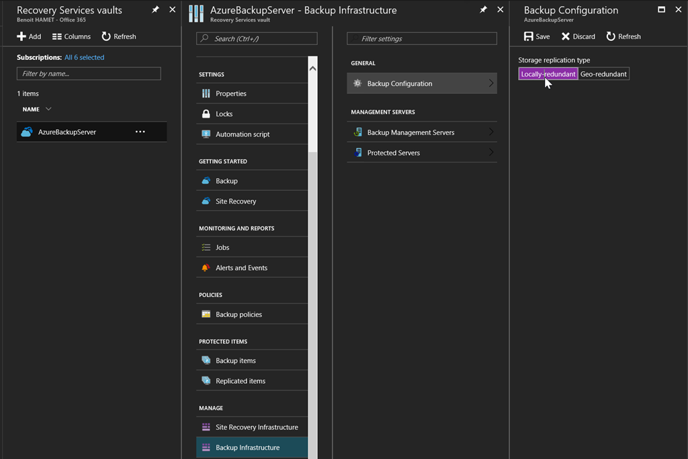Go to Site Recovery Infrastructure
The height and width of the screenshot is (459, 688).
(x=257, y=427)
